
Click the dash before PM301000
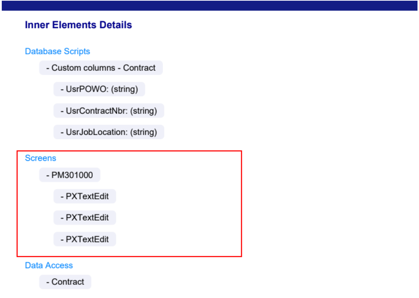coord(48,175)
